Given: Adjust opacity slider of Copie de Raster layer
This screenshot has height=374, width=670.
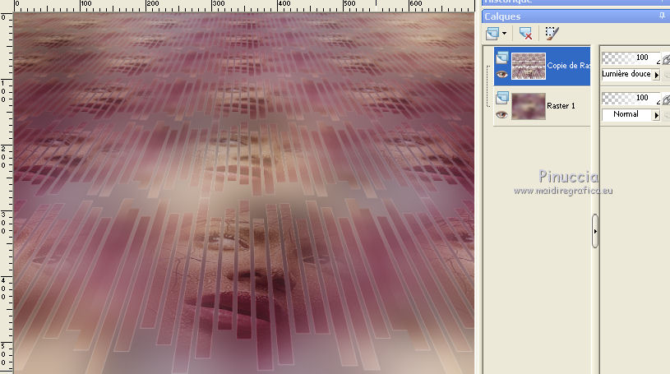Looking at the screenshot, I should [631, 58].
